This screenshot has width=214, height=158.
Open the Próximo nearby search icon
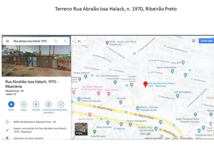[36, 104]
